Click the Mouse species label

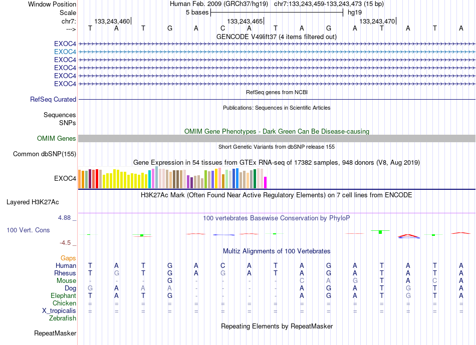click(66, 281)
